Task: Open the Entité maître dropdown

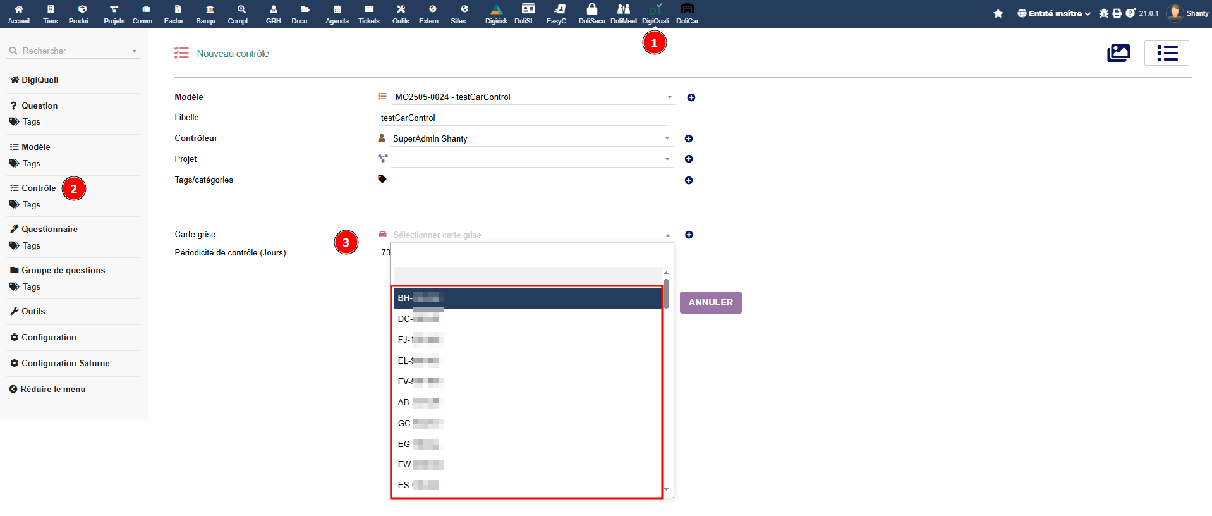Action: click(1053, 13)
